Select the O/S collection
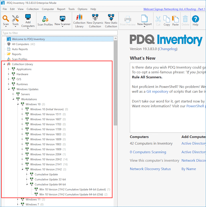Screen dimensions: 206x207 pos(19,79)
